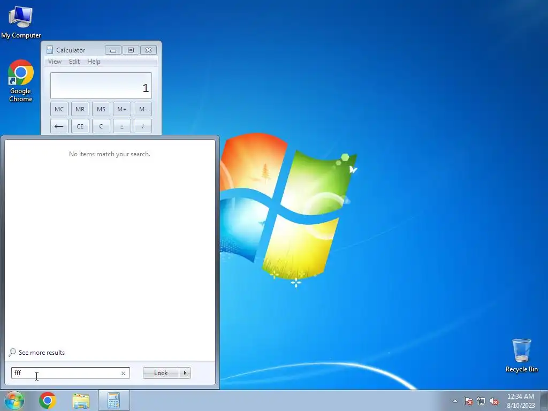Click See more results link

[x=42, y=353]
